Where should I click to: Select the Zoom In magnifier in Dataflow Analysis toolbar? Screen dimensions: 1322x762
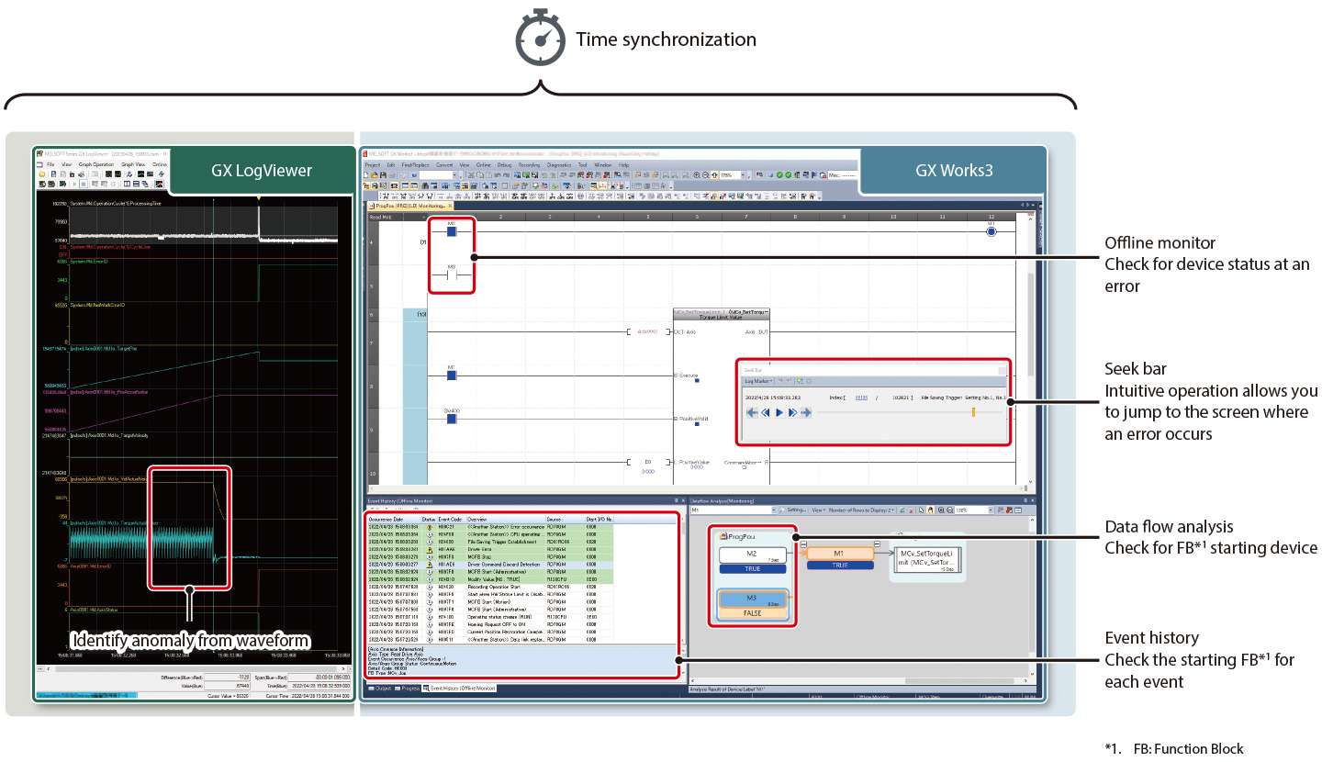tap(940, 509)
